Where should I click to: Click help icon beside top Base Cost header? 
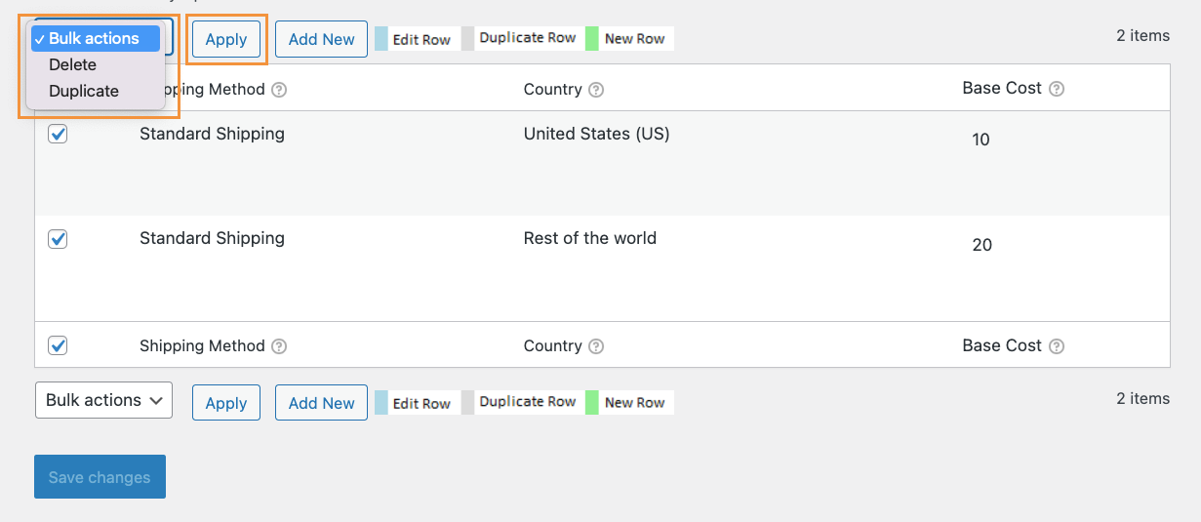click(1056, 89)
